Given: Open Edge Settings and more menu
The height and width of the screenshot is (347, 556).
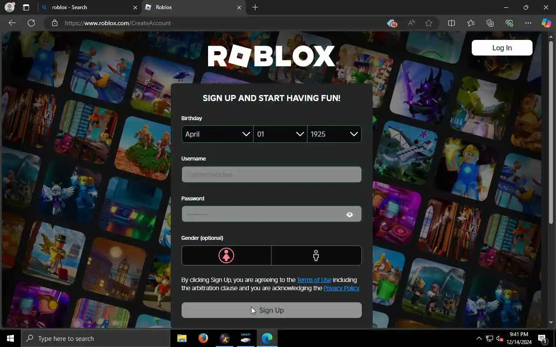Looking at the screenshot, I should tap(528, 23).
